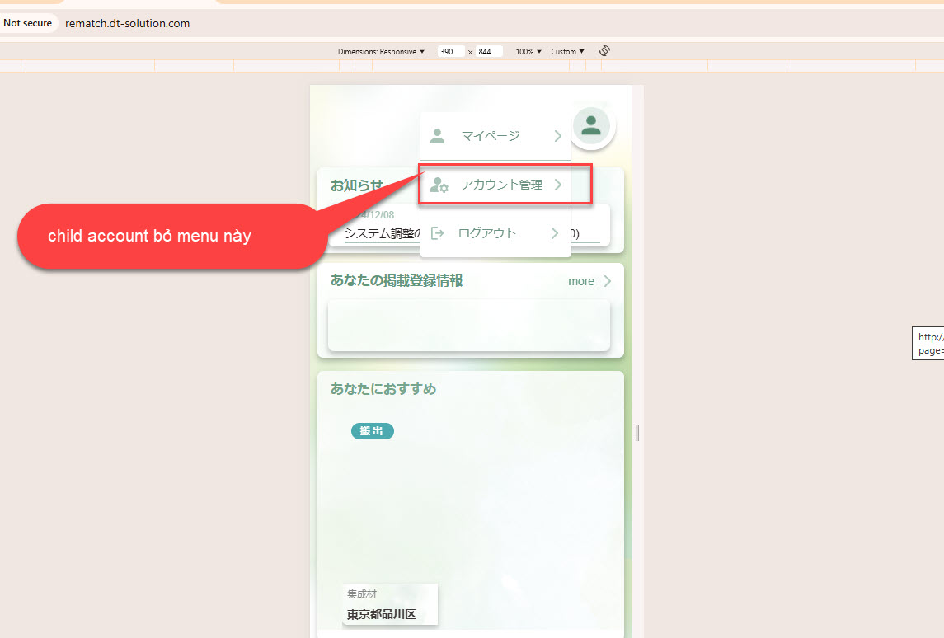944x638 pixels.
Task: Select the アカウント管理 menu item
Action: point(501,185)
